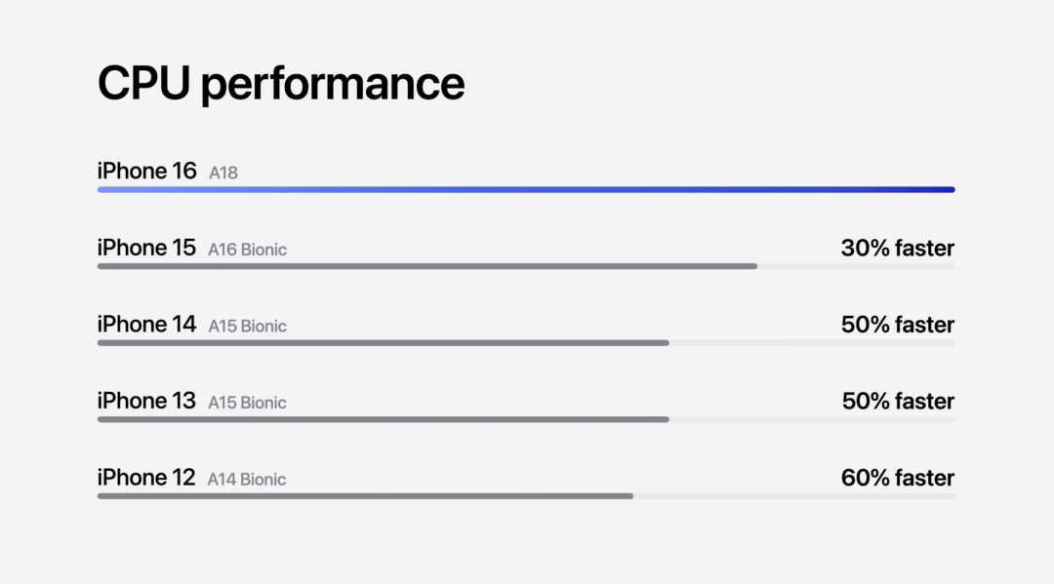Click the iPhone 16 label
The width and height of the screenshot is (1054, 584).
pos(146,171)
